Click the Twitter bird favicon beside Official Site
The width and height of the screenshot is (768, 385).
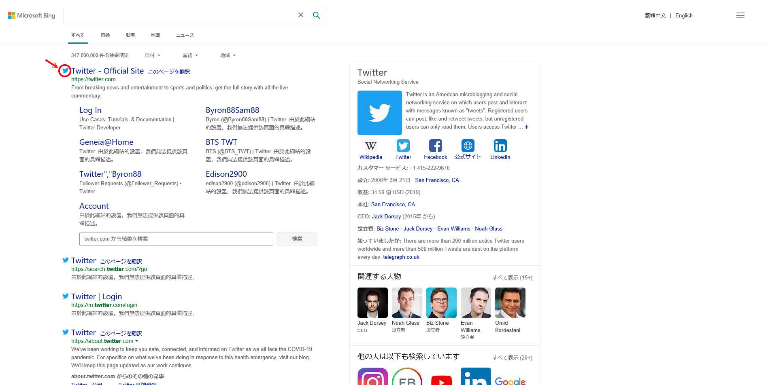tap(65, 70)
